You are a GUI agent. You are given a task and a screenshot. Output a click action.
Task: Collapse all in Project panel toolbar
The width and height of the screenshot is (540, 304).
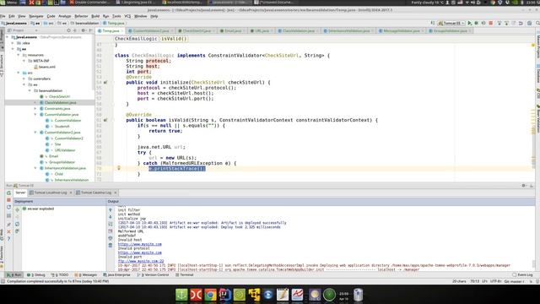click(x=75, y=30)
